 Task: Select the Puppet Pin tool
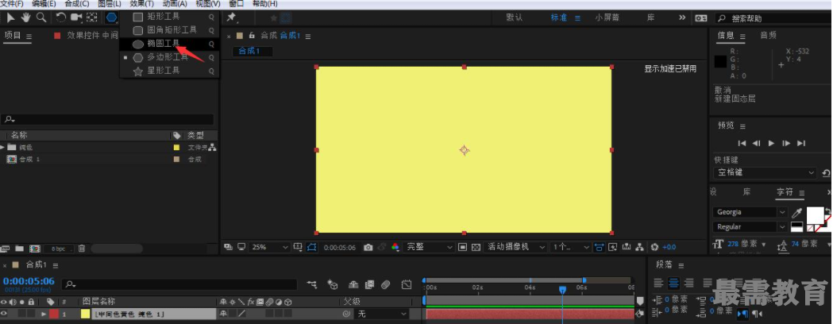point(232,17)
